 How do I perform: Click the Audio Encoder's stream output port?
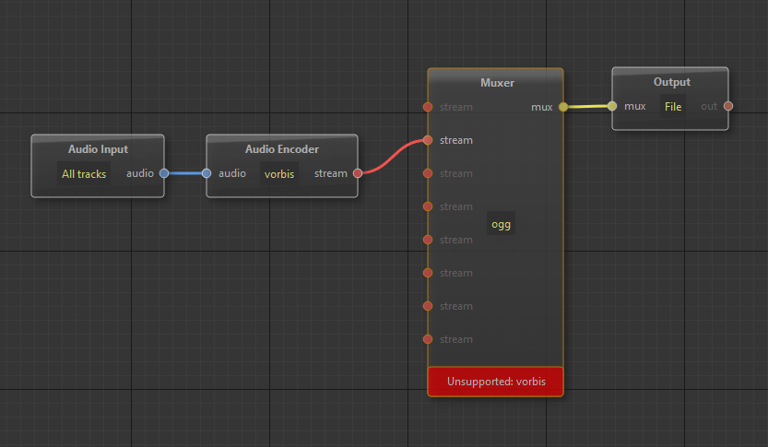point(358,173)
